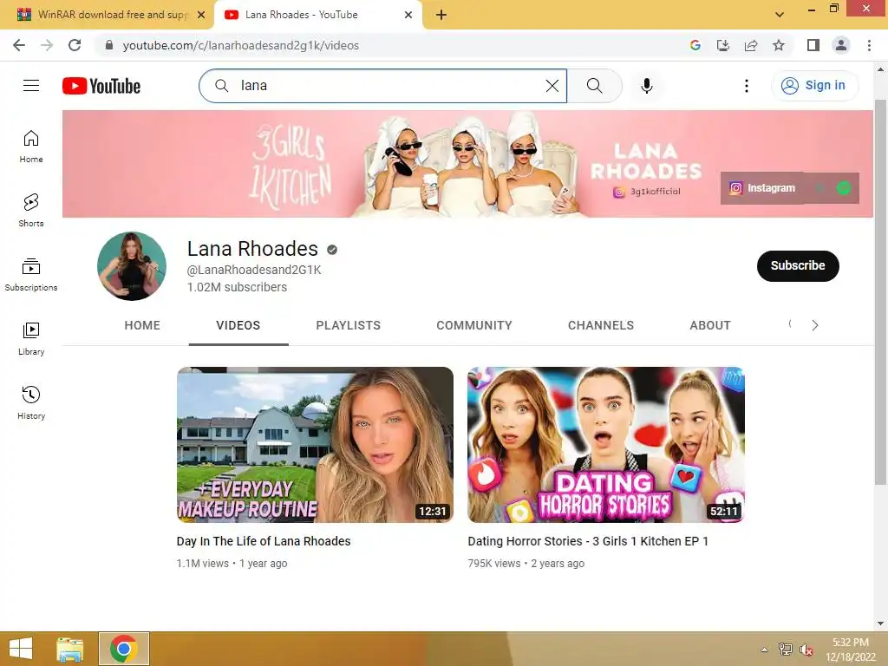The image size is (888, 666).
Task: Switch to the CHANNELS tab
Action: [x=601, y=325]
